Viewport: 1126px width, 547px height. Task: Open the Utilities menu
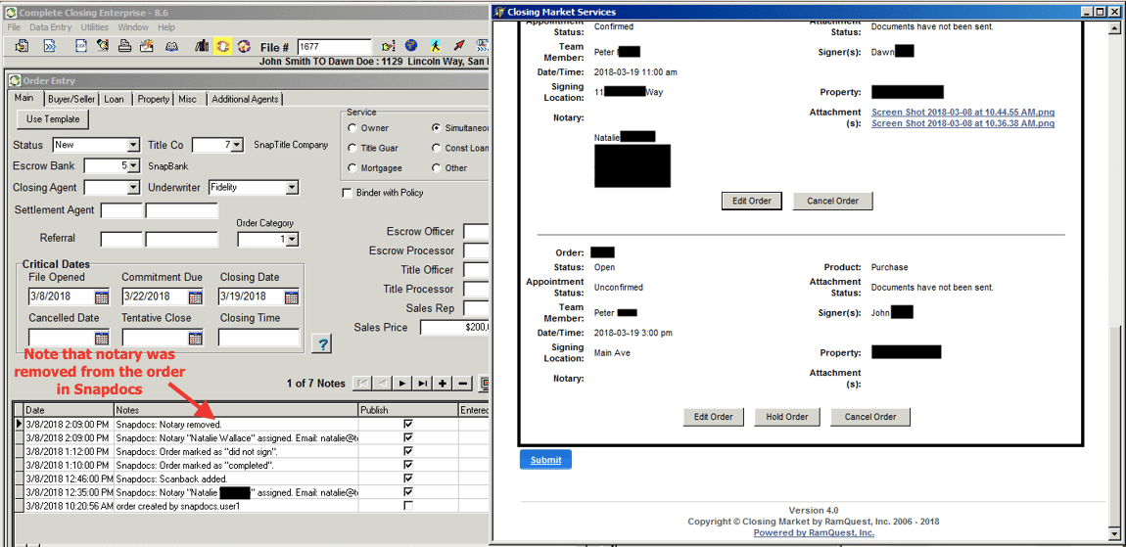coord(95,27)
